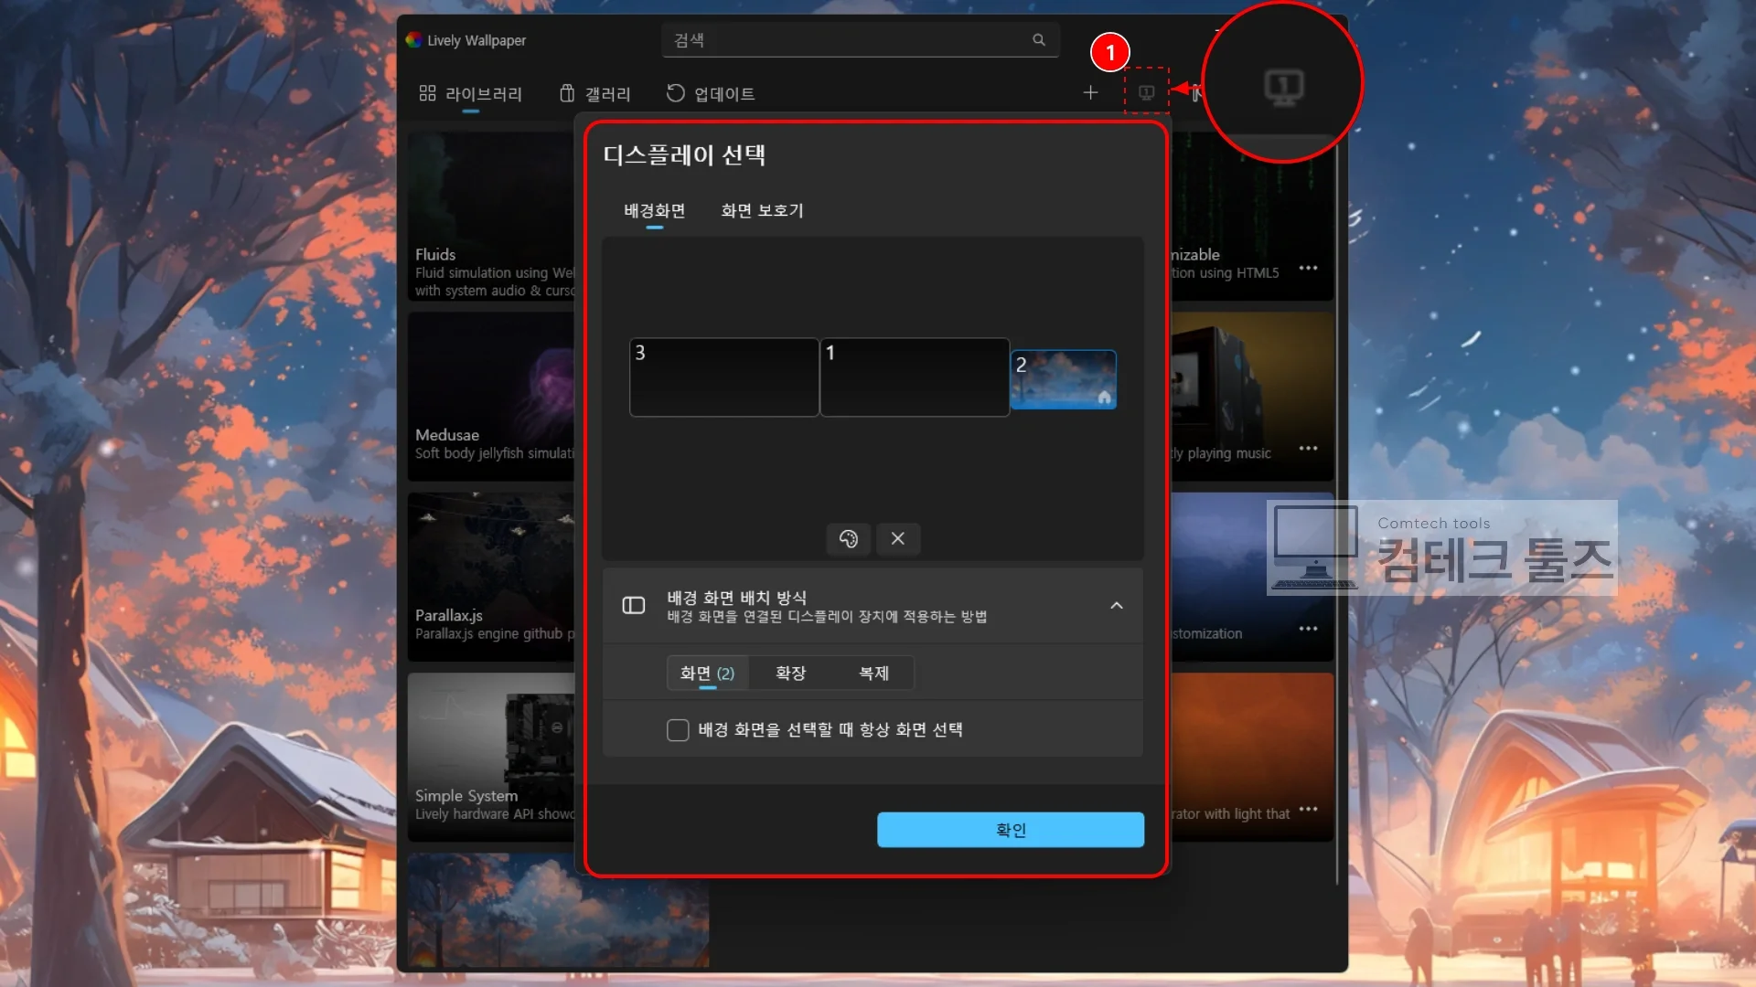Select display 3 in layout
1756x987 pixels.
(x=724, y=377)
